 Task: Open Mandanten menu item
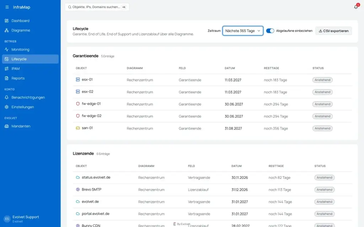pos(30,126)
